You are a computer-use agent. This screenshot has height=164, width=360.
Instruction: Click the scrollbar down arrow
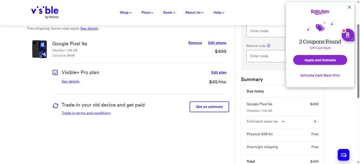click(x=358, y=162)
